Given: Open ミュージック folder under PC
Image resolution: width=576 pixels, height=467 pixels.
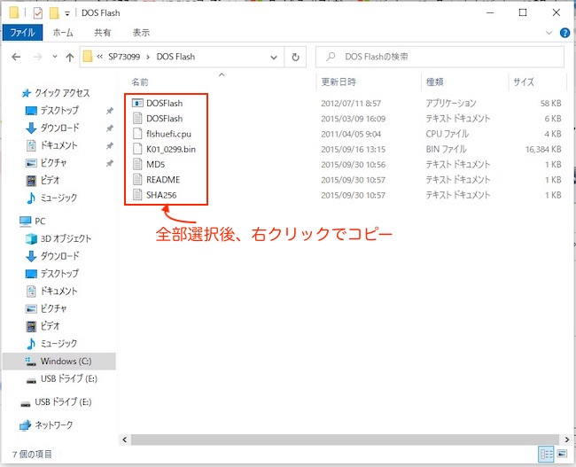Looking at the screenshot, I should (x=58, y=344).
